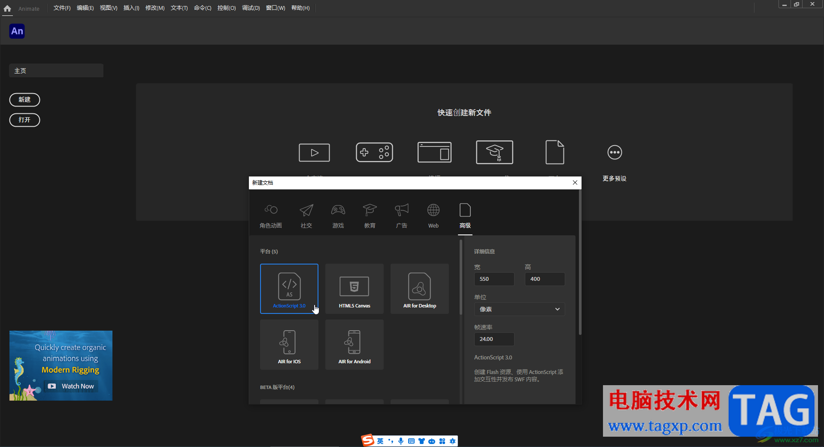Open the 帮助(H) menu
Screen dimensions: 824x447
point(300,8)
